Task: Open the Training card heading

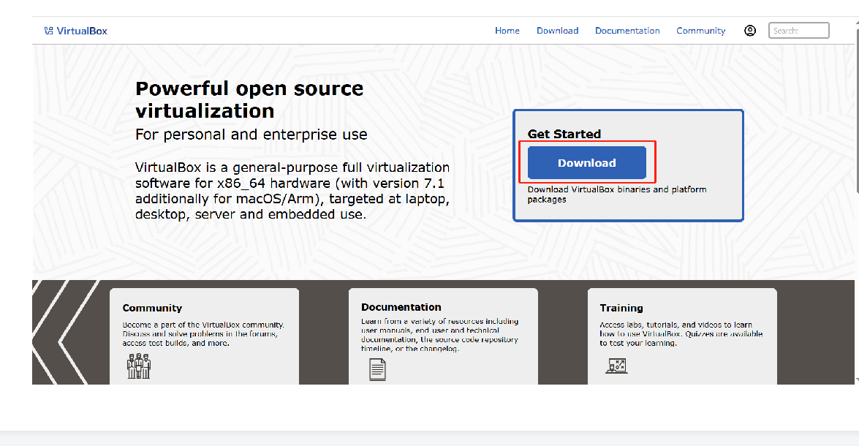Action: [621, 308]
